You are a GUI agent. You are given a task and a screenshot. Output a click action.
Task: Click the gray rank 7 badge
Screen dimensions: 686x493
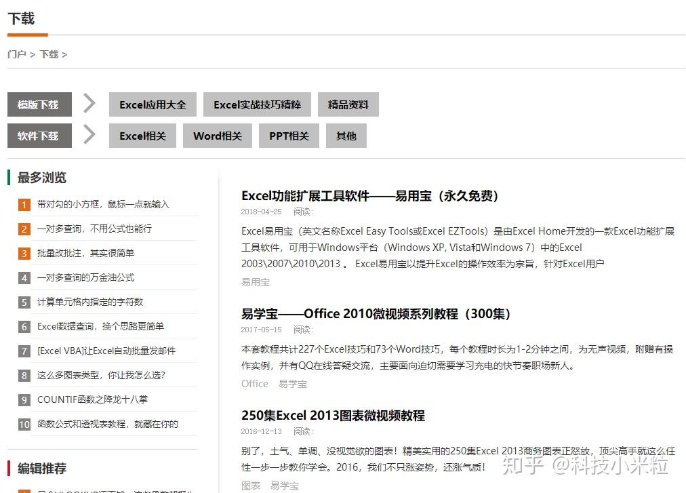[x=24, y=351]
